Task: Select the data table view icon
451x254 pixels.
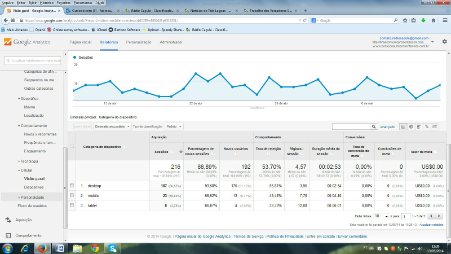Action: (403, 126)
